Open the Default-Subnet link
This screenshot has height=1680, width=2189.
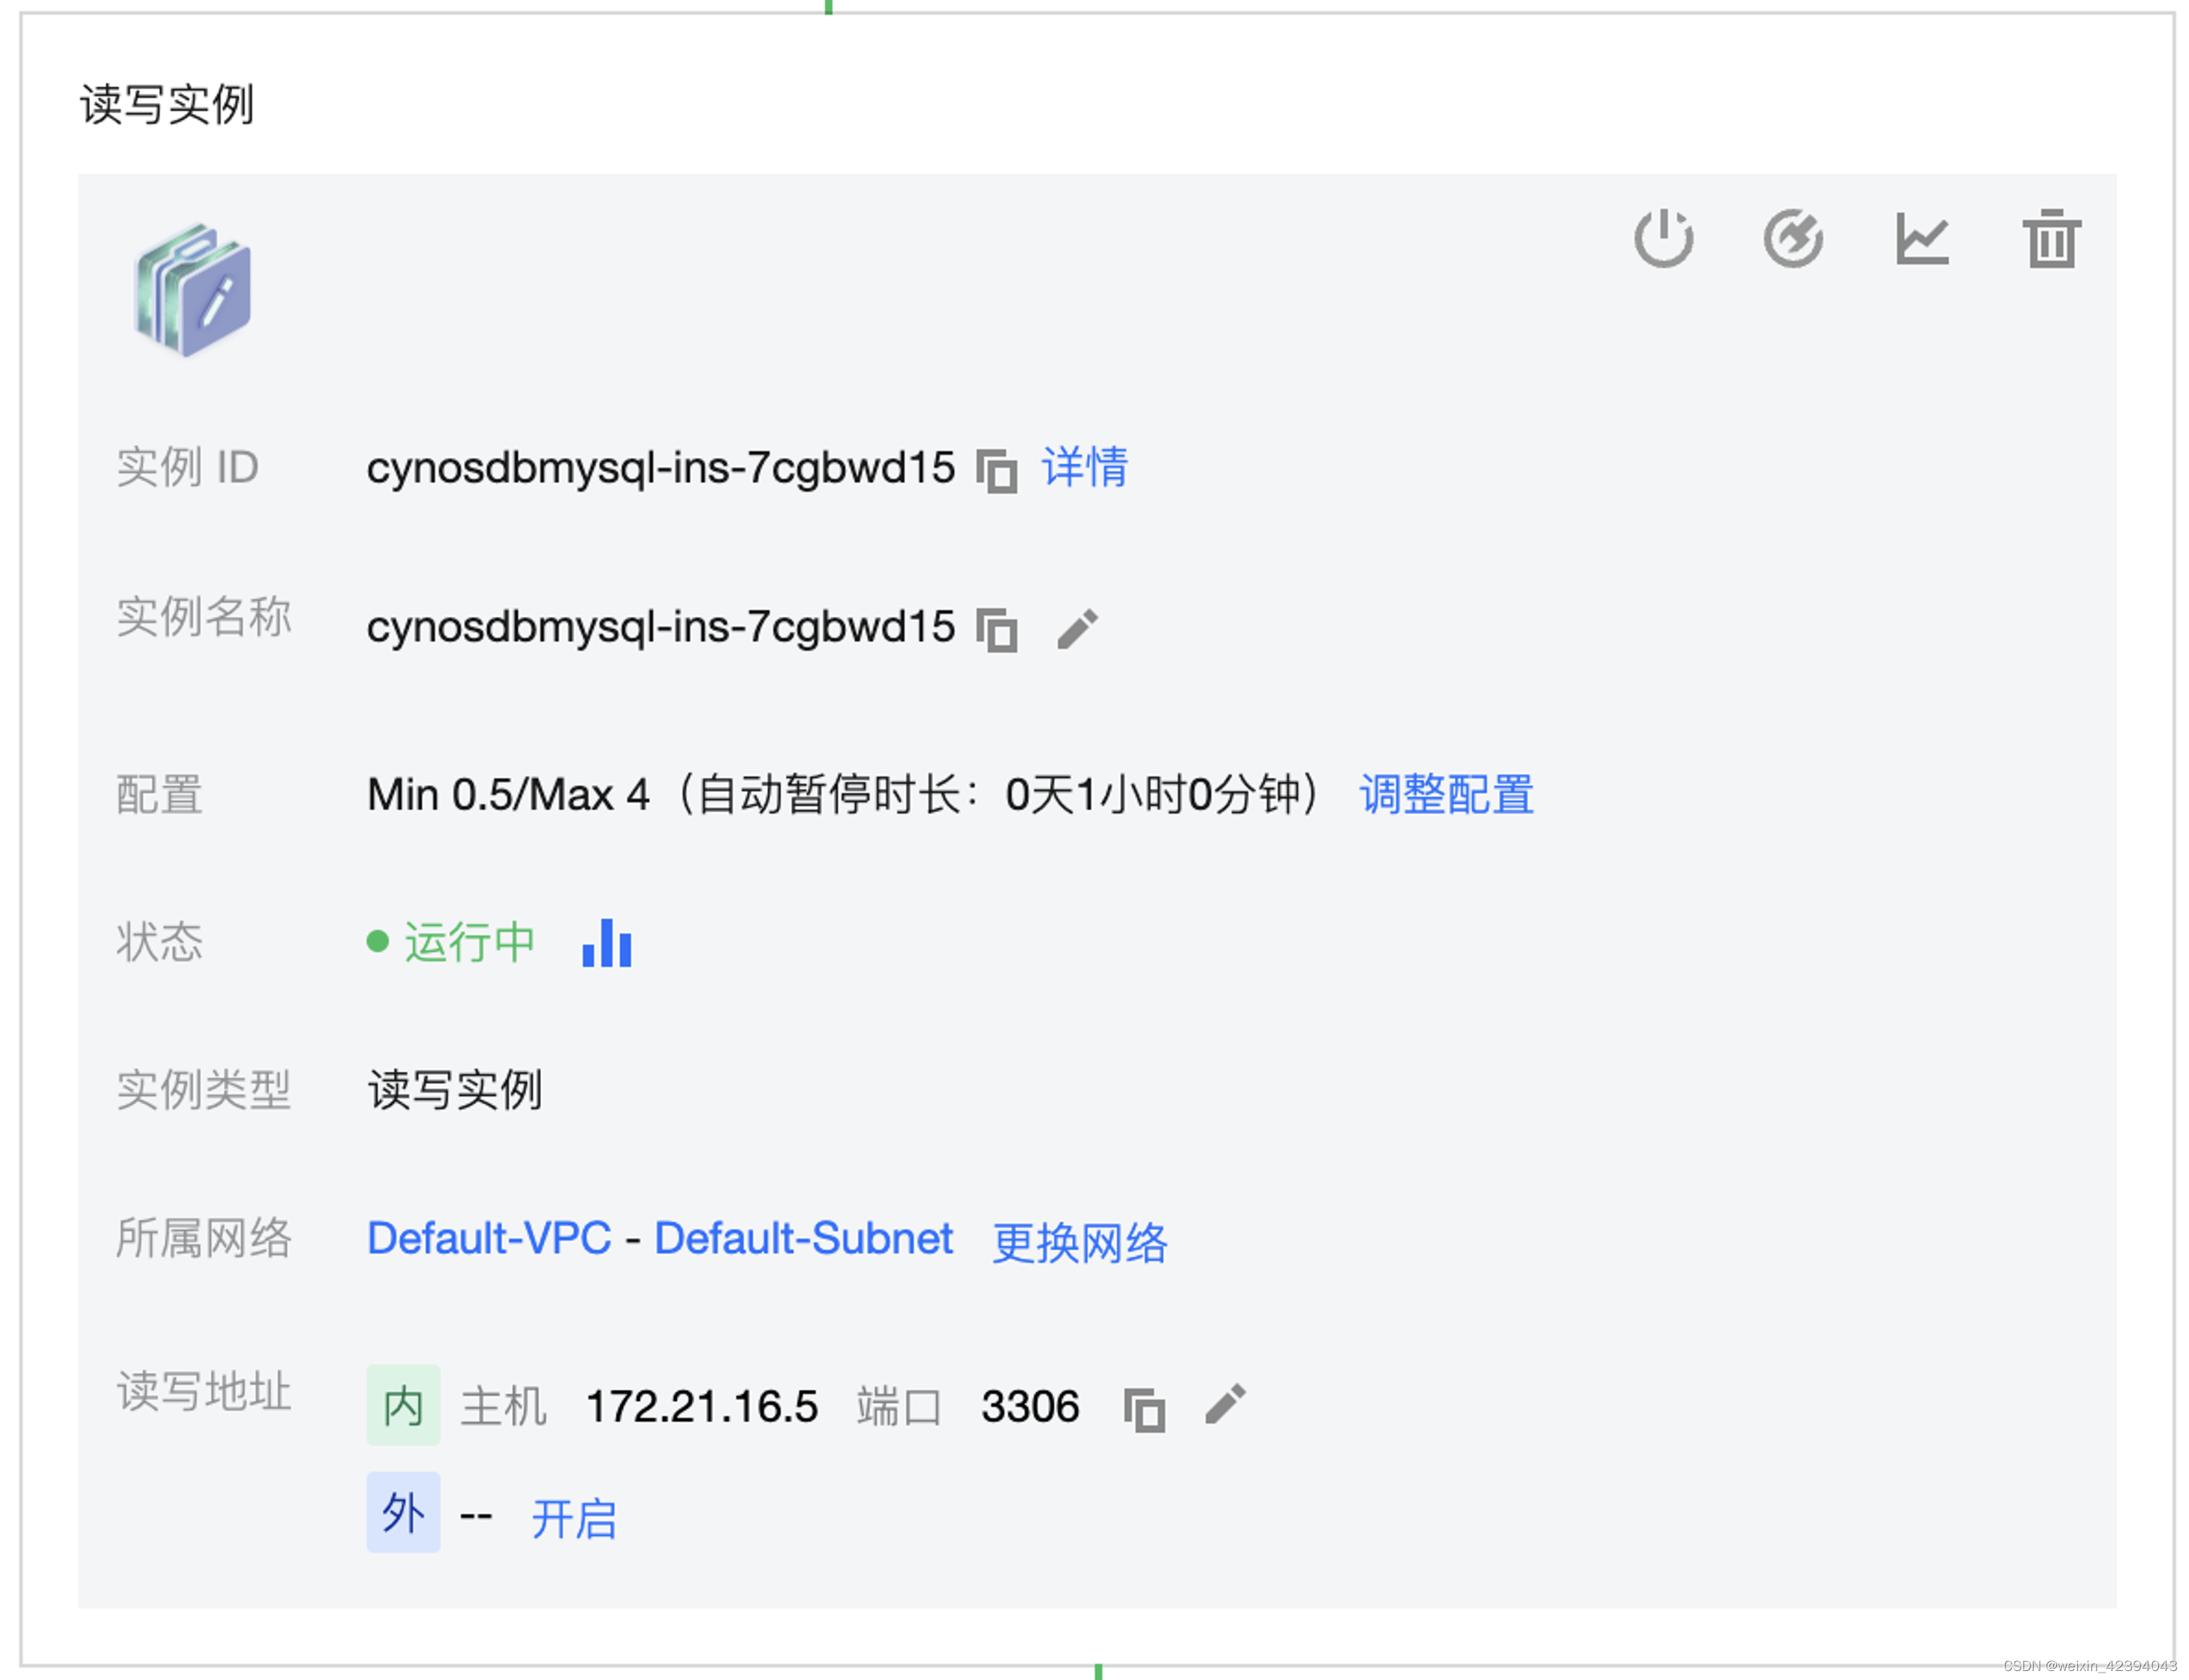(x=803, y=1238)
